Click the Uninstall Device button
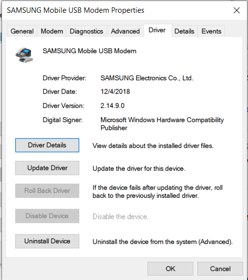The height and width of the screenshot is (280, 248). pos(47,241)
